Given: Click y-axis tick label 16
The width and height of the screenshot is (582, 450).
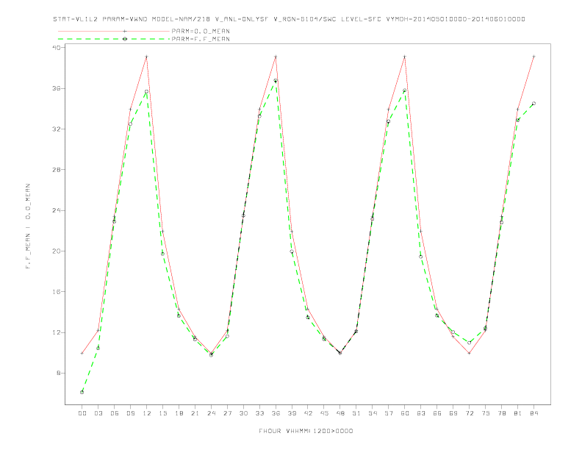Looking at the screenshot, I should point(57,292).
